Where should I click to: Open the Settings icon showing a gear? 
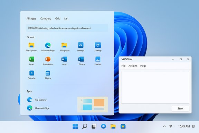(98, 45)
